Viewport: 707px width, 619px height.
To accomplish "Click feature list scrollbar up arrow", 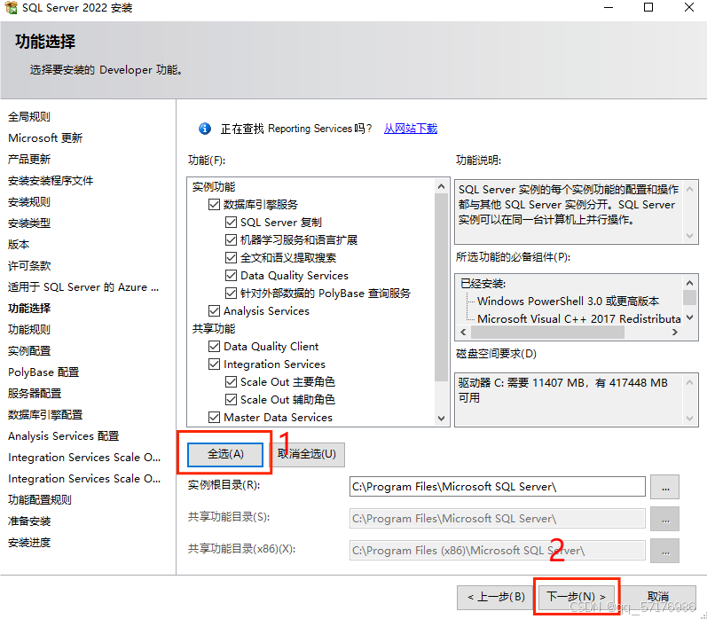I will (441, 186).
